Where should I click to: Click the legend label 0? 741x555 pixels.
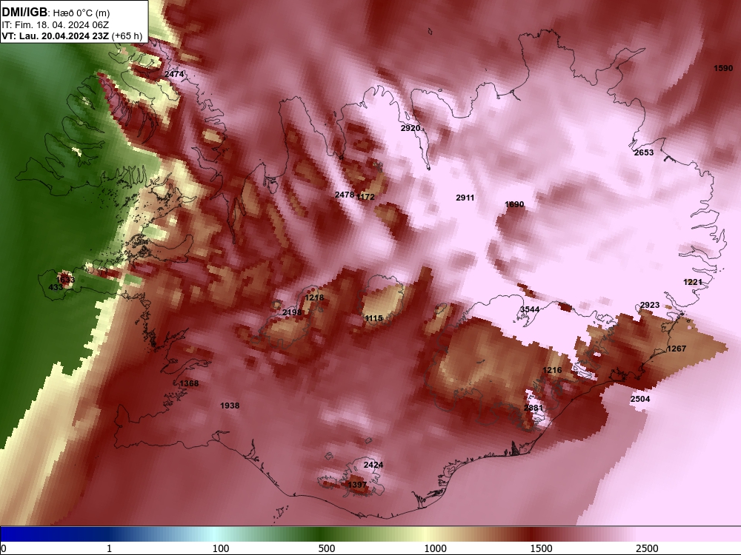pyautogui.click(x=4, y=548)
